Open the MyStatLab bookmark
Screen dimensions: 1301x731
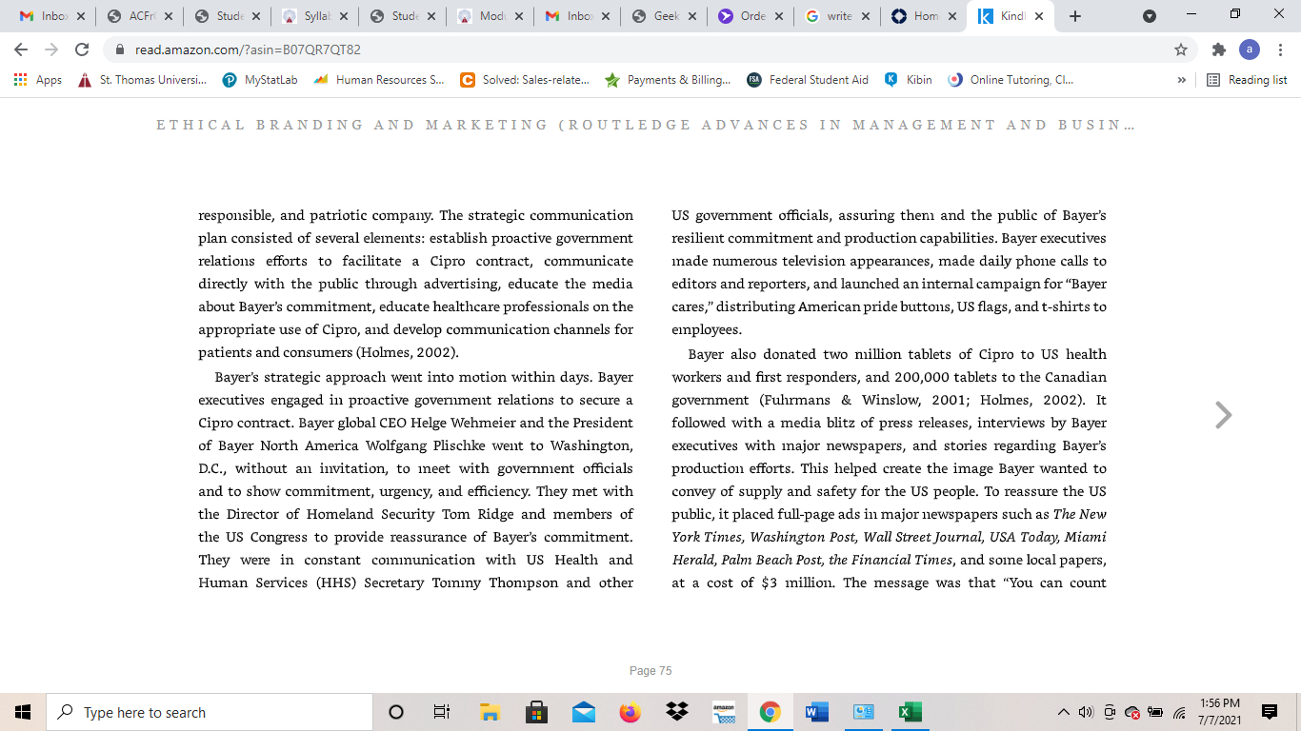point(260,80)
